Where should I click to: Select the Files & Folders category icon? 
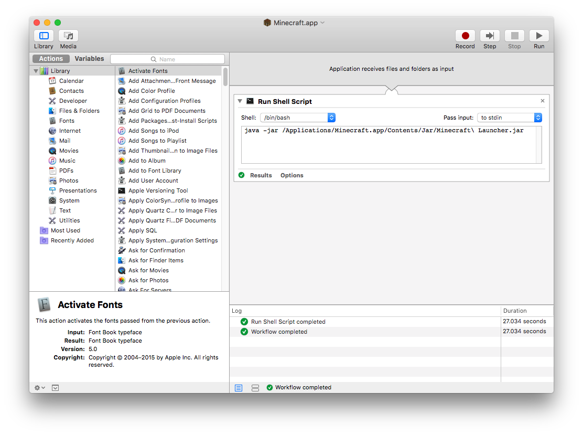coord(52,111)
